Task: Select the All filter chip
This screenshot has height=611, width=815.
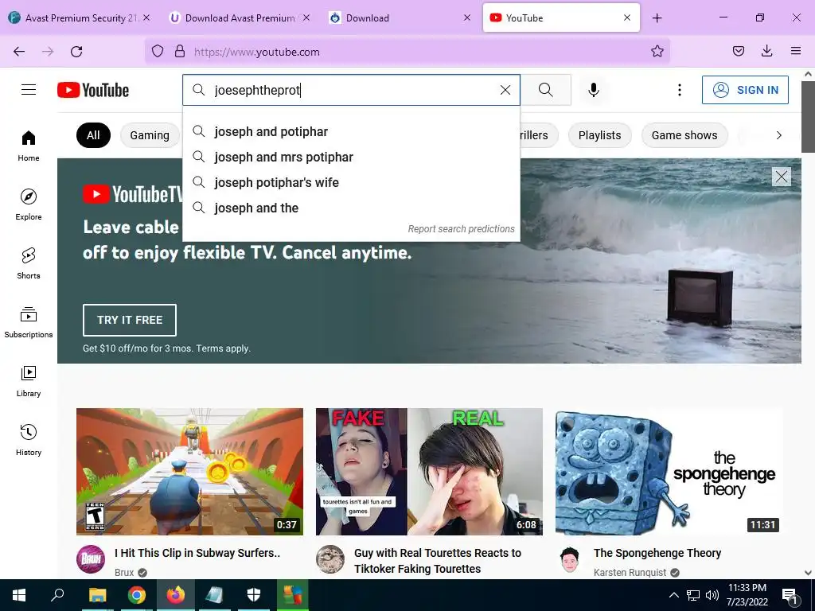Action: [94, 135]
